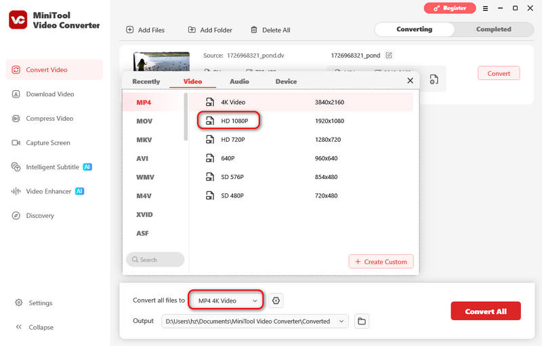This screenshot has width=542, height=346.
Task: Click the HD 720P format icon
Action: [210, 140]
